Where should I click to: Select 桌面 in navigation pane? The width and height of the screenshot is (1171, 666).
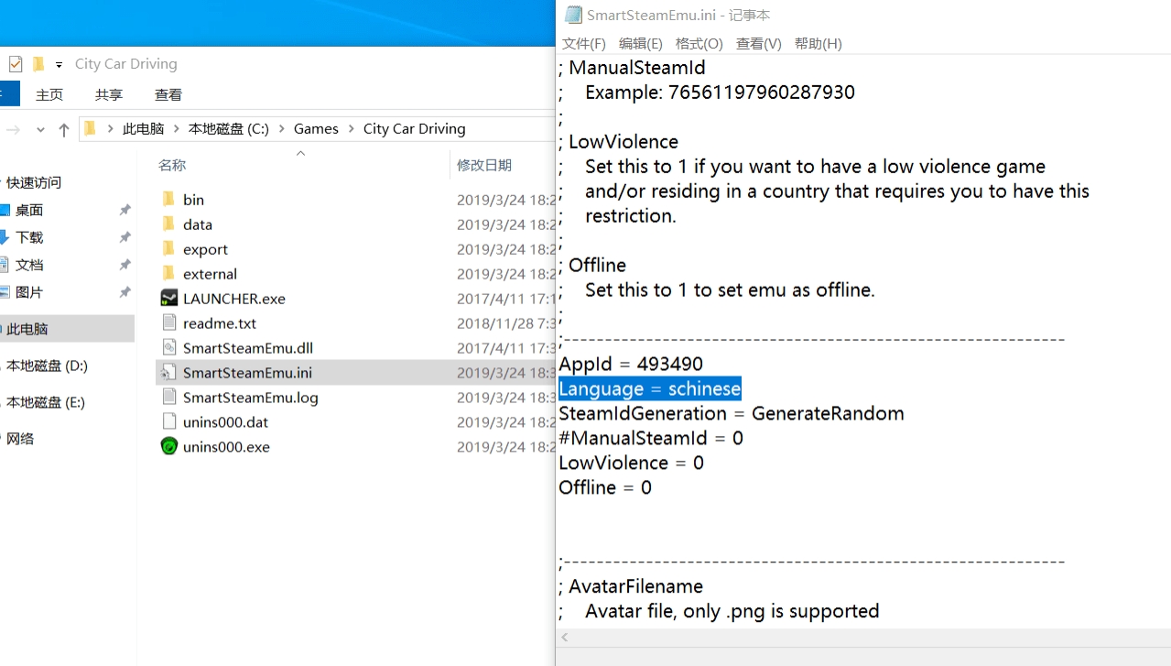(x=29, y=210)
